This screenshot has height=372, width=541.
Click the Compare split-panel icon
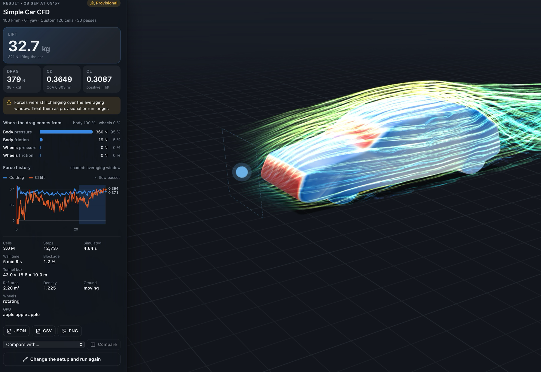93,344
